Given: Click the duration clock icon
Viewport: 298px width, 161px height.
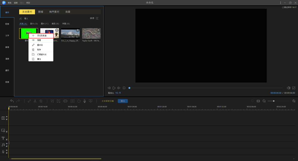Looking at the screenshot, I should (x=79, y=101).
